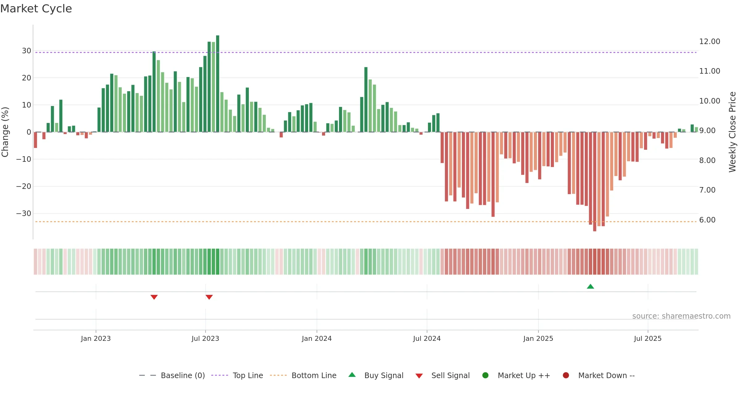
Task: Click the Weekly Close Price axis title
Action: 732,132
